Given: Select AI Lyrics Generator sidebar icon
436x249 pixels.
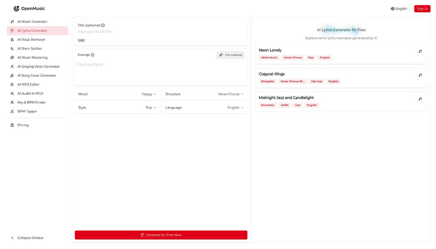Looking at the screenshot, I should [12, 31].
